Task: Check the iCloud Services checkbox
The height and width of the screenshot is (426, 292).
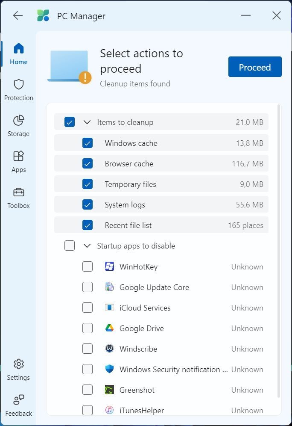Action: point(88,308)
